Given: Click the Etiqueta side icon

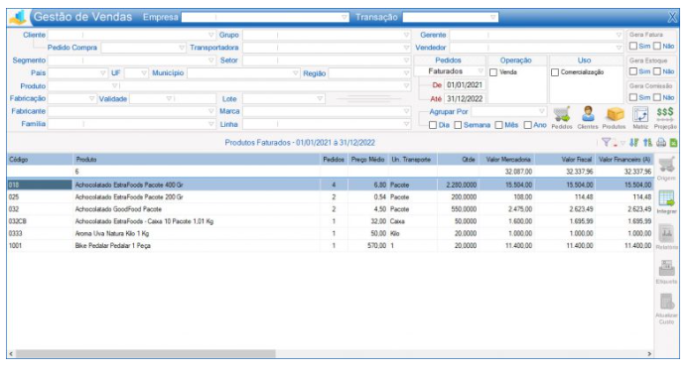Looking at the screenshot, I should (666, 268).
